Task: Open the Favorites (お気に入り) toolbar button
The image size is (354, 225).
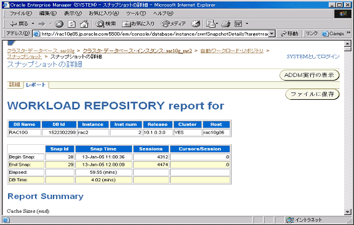Action: click(138, 23)
